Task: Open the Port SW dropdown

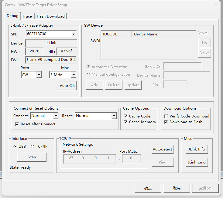Action: coord(39,75)
